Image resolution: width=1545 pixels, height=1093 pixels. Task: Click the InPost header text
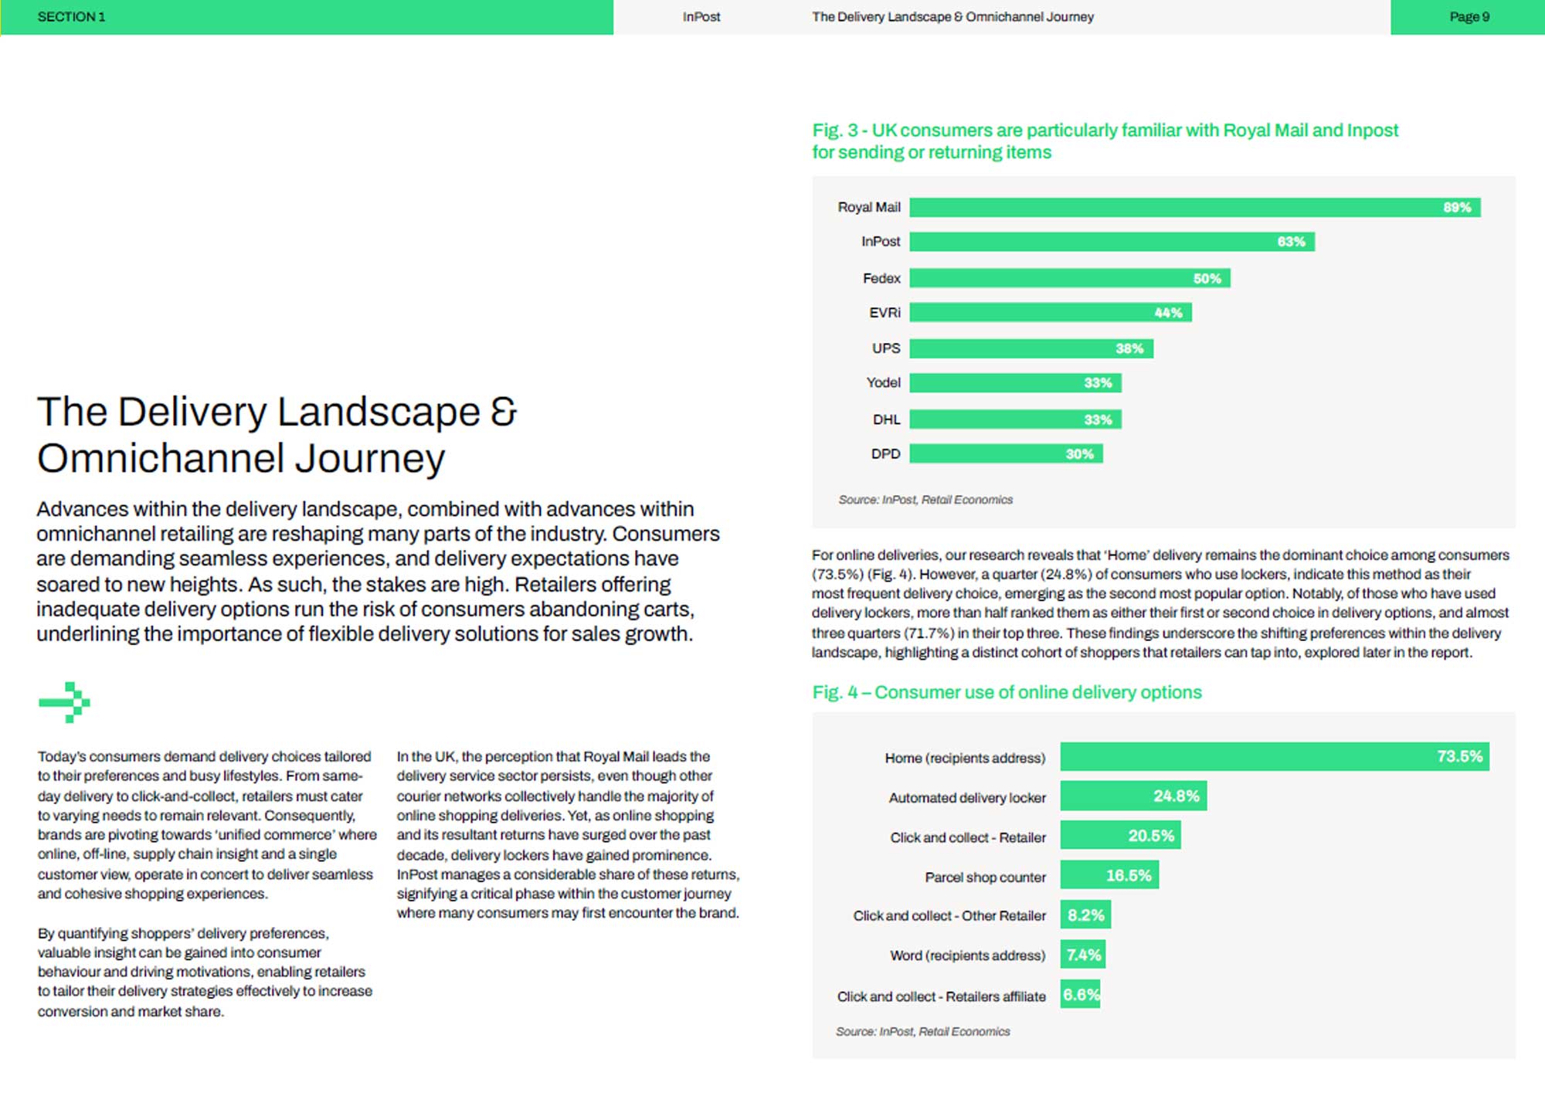point(701,17)
